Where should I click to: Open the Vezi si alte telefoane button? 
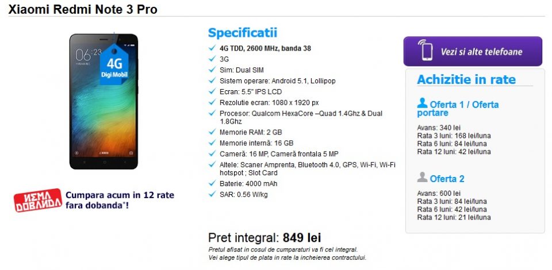point(473,52)
